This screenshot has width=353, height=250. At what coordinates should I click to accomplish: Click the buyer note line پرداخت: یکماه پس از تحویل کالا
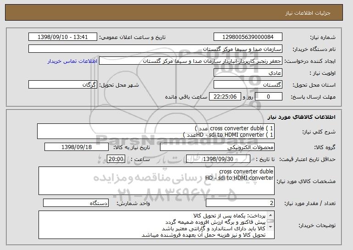[229, 216]
